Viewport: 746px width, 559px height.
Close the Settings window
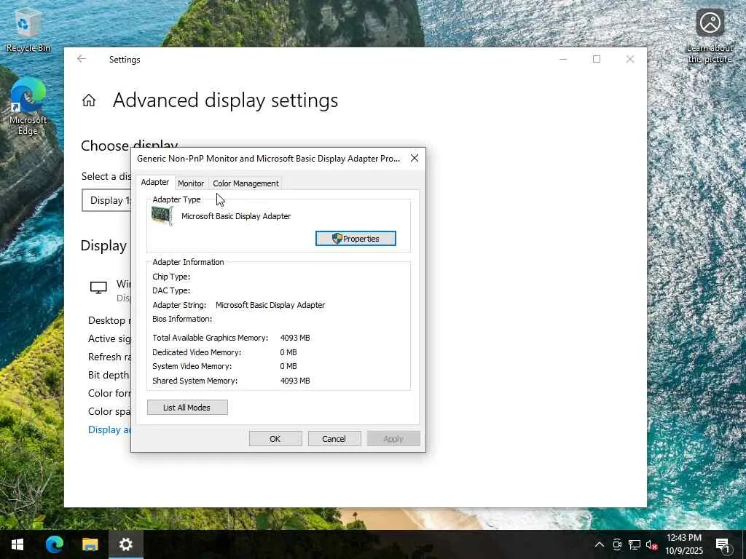[630, 59]
